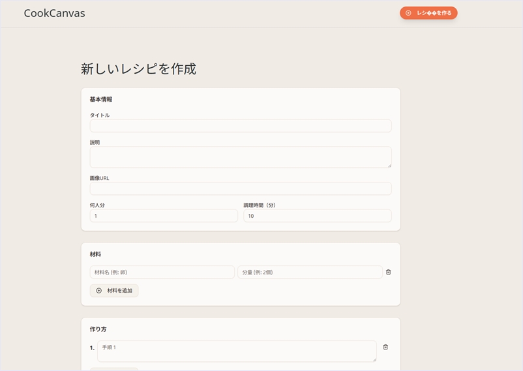Select the 画像URL input field
The width and height of the screenshot is (523, 371).
coord(240,188)
